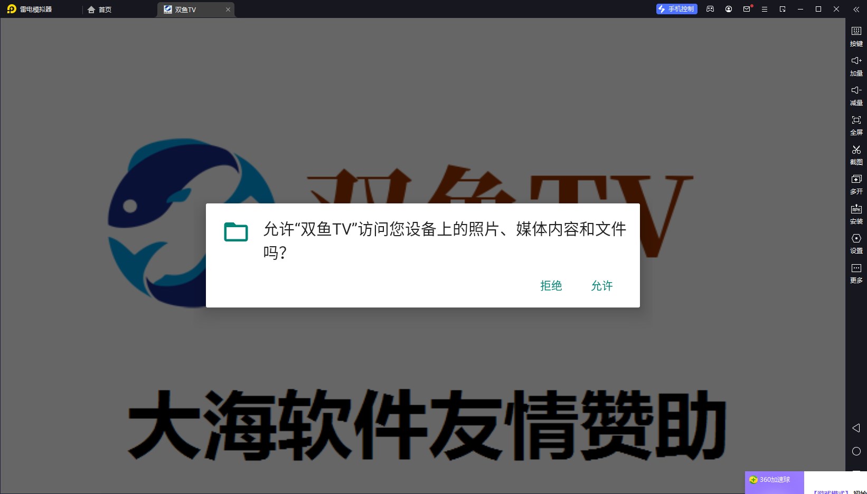The height and width of the screenshot is (494, 867).
Task: Take a screenshot with the 截图 tool
Action: point(856,155)
